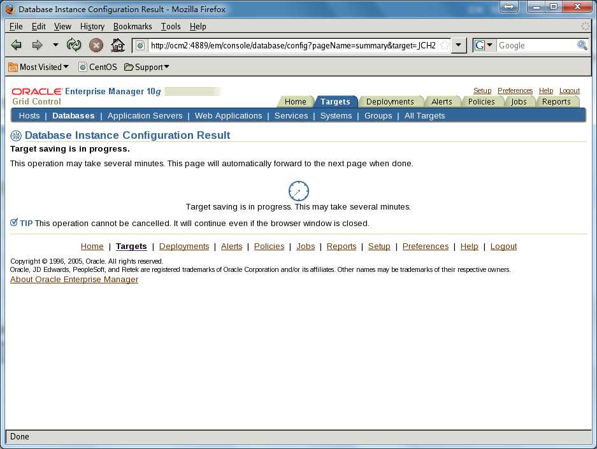Open the Most Visited bookmarks dropdown

[38, 67]
